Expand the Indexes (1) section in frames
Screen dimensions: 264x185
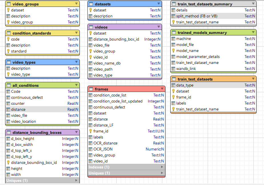point(127,167)
